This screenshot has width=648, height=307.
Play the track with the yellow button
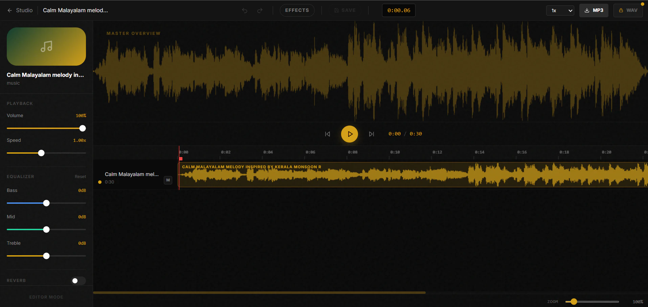tap(350, 134)
